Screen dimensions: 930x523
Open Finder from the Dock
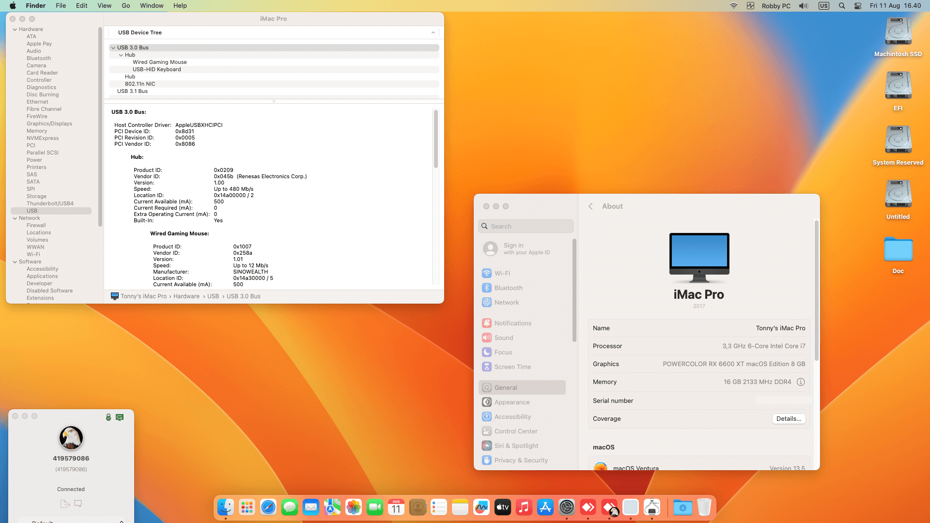pos(226,507)
